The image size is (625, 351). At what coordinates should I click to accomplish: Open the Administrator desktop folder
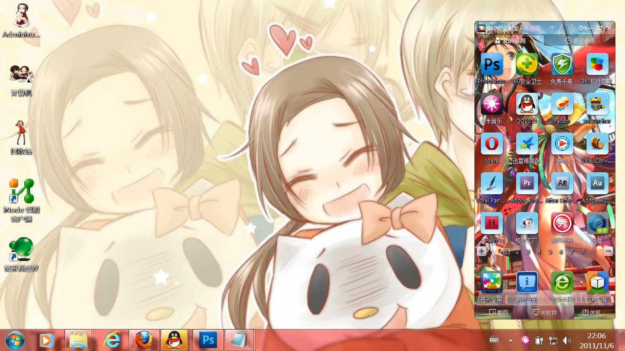[x=21, y=21]
